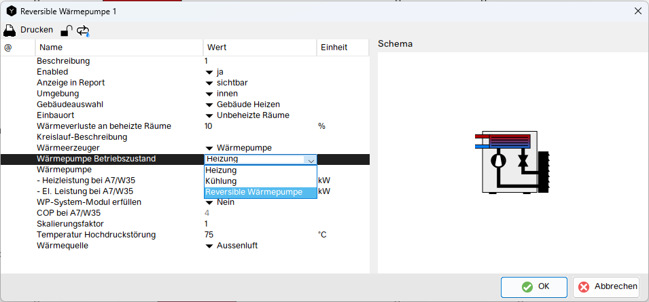Select Temperatur Hochdruckstörung row label
This screenshot has height=302, width=649.
coord(96,235)
